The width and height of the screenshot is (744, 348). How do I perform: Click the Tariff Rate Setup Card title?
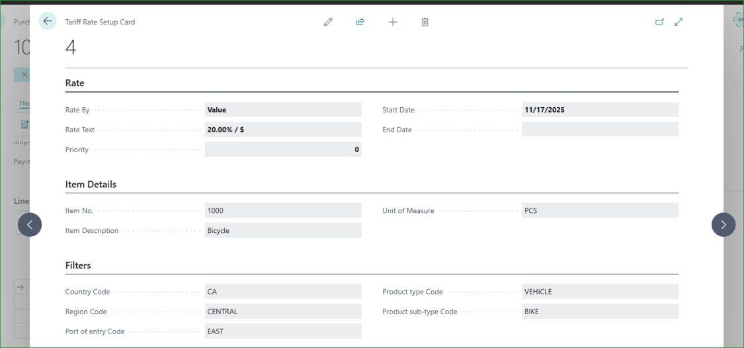click(x=100, y=22)
